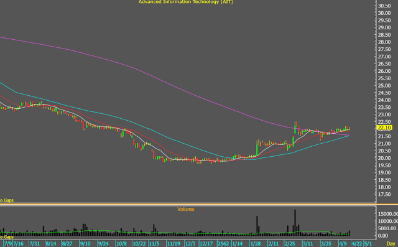Select the 8/14 date label
398x247 pixels.
tap(51, 244)
